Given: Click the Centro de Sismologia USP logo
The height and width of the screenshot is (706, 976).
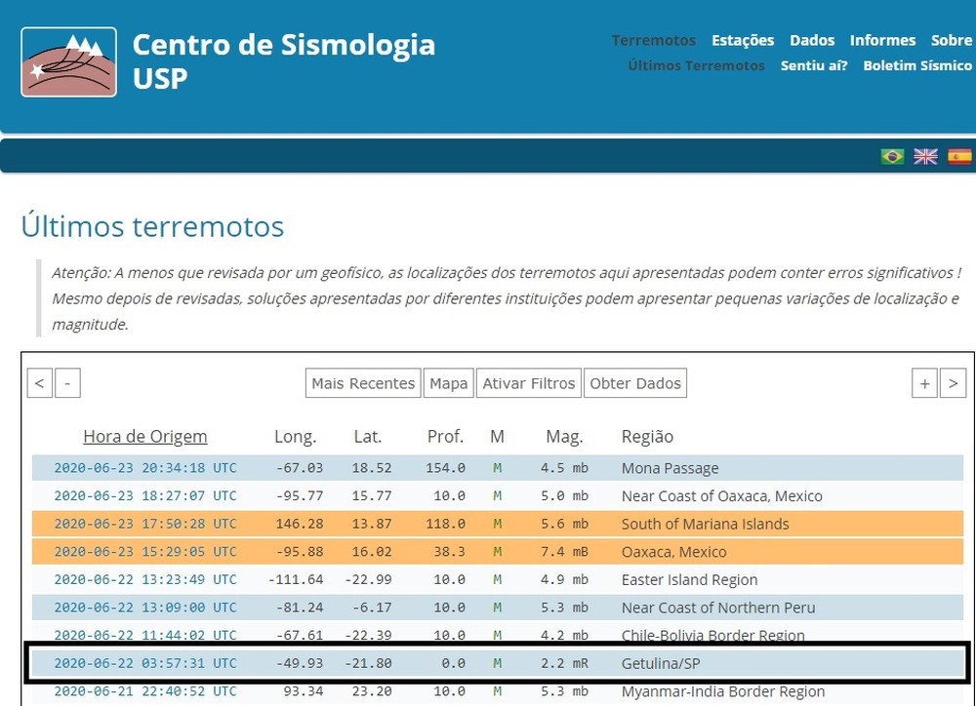Looking at the screenshot, I should point(68,62).
